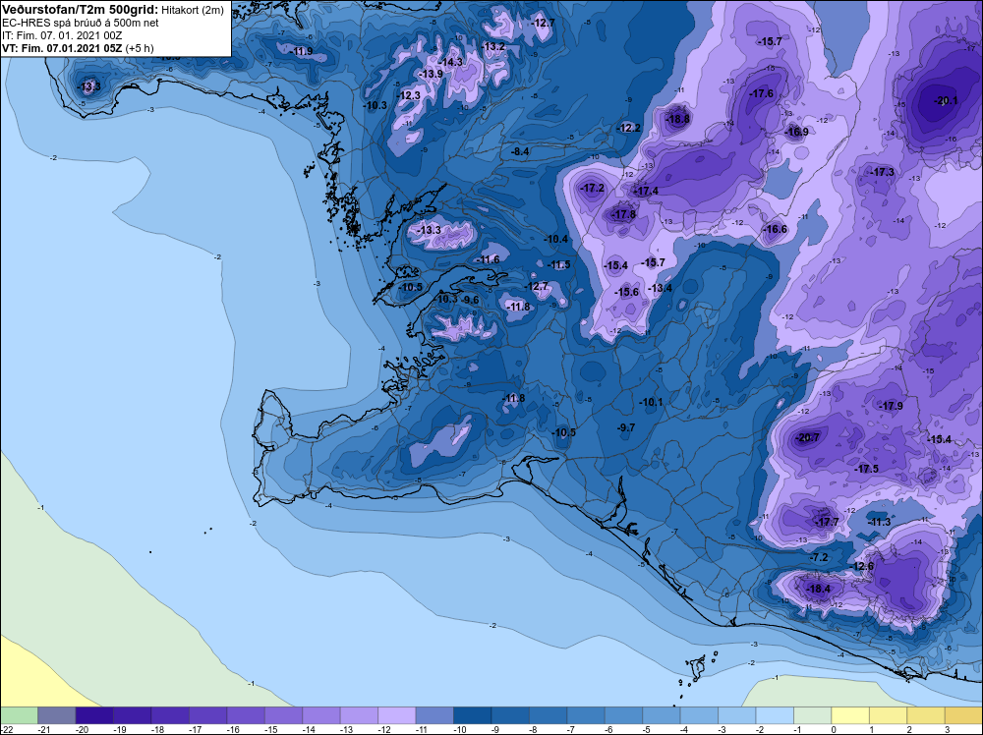983x735 pixels.
Task: Select the -15.6 temperature label
Action: (627, 292)
